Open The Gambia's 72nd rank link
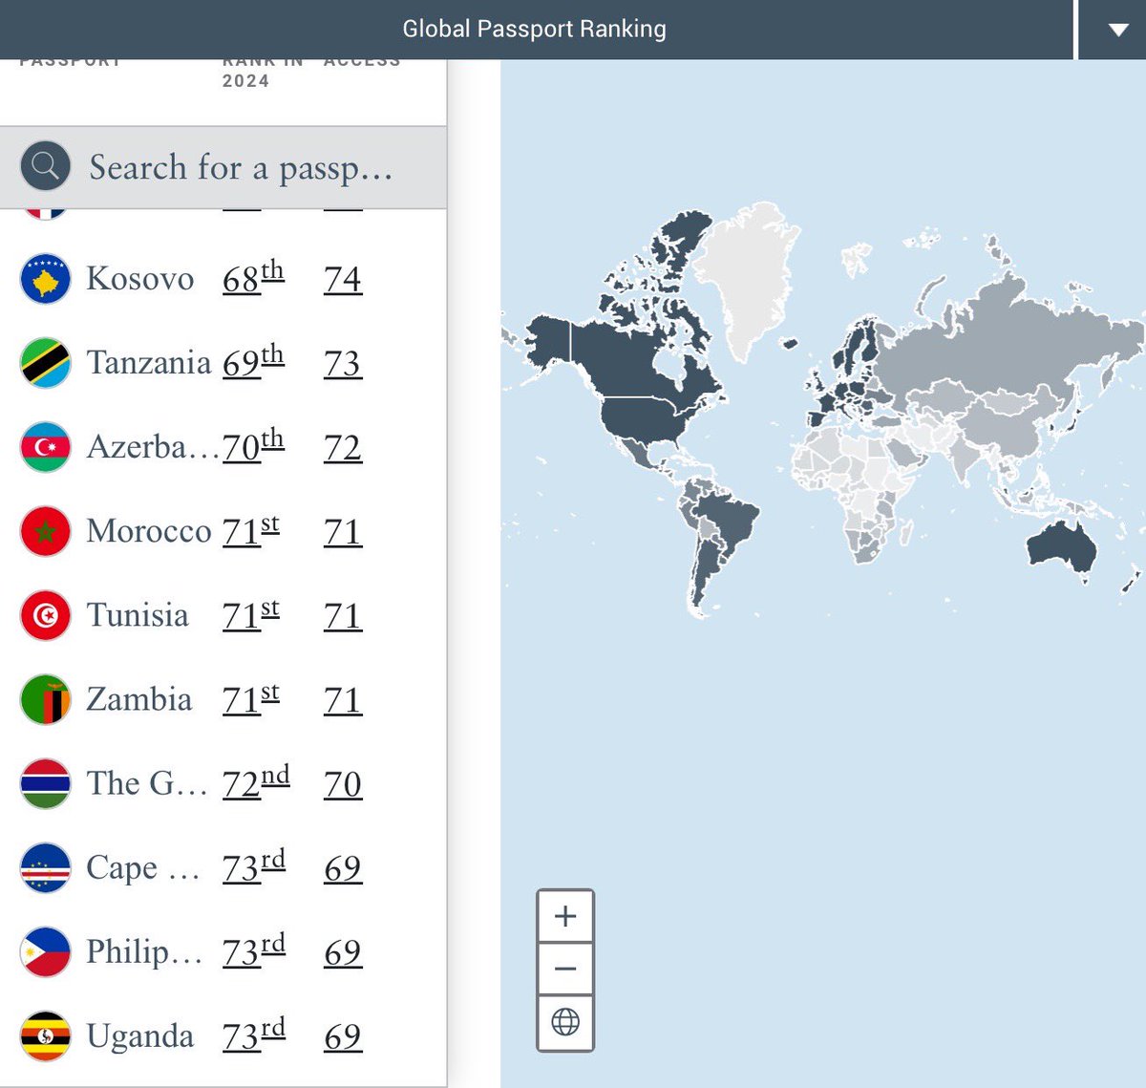This screenshot has height=1088, width=1146. [256, 782]
